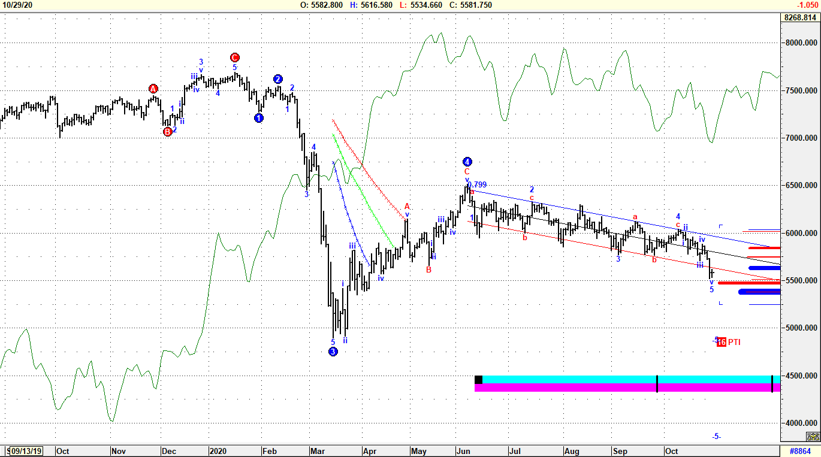Click the circled red A wave label
This screenshot has width=821, height=457.
click(153, 89)
